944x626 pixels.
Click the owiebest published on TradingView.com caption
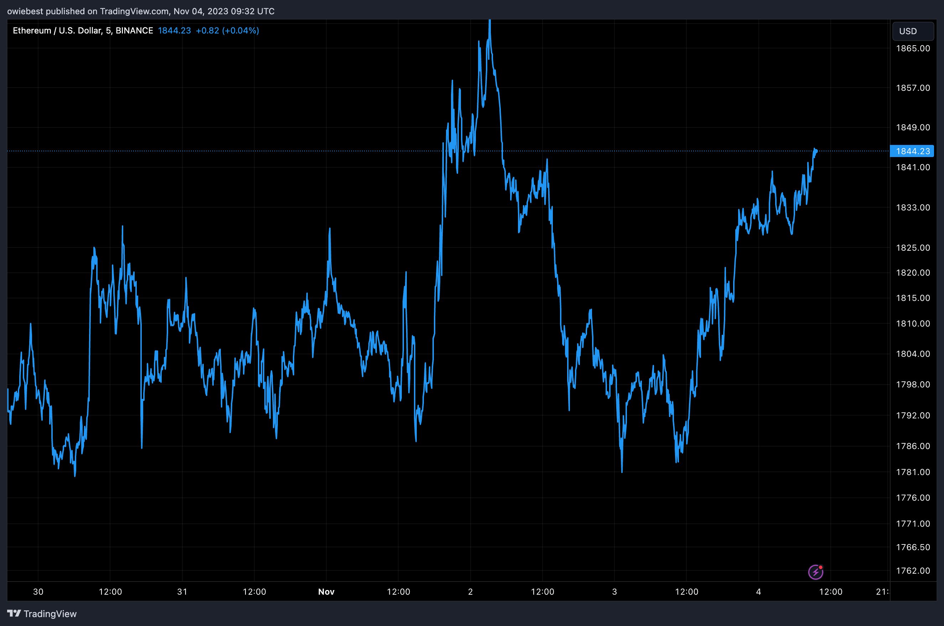click(141, 11)
